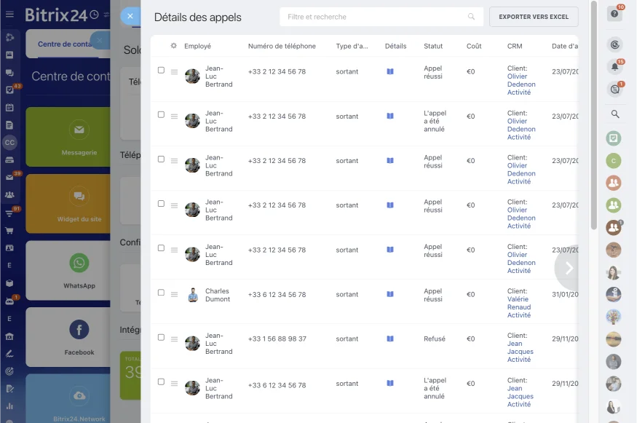Viewport: 637px width, 423px height.
Task: Check the box for the refused call row
Action: click(x=161, y=338)
